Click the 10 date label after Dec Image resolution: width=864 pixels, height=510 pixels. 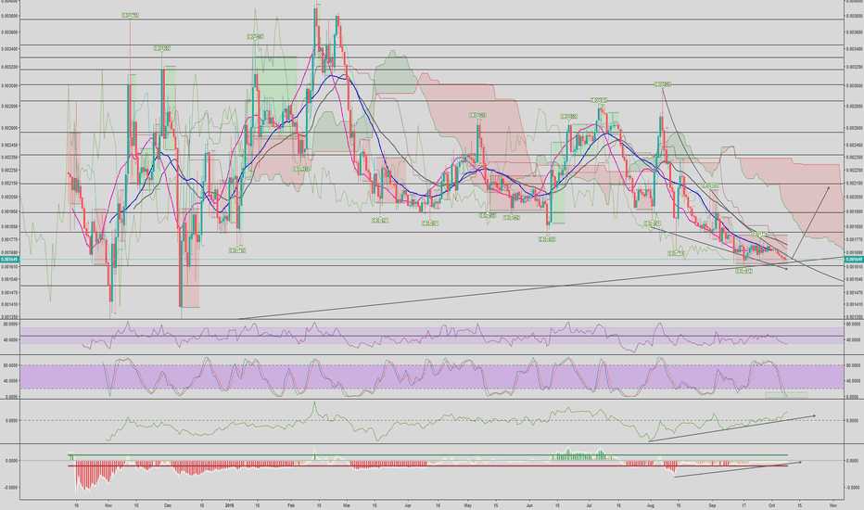[201, 505]
